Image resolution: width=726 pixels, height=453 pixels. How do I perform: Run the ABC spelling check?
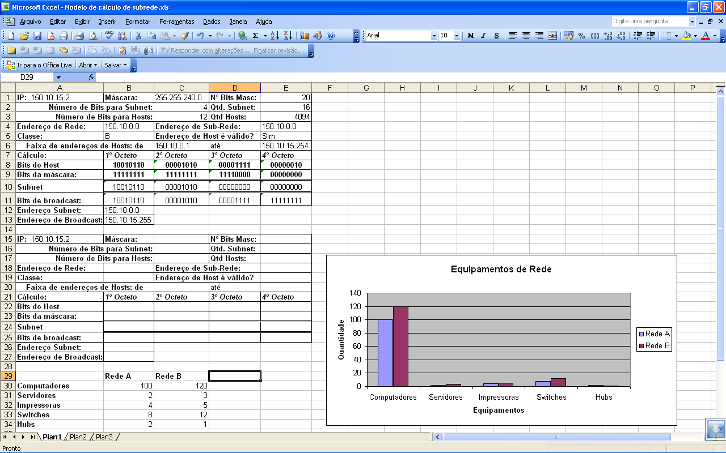coord(109,36)
